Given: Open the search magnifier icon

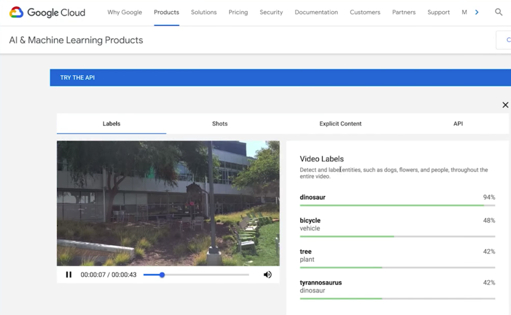Looking at the screenshot, I should (498, 12).
